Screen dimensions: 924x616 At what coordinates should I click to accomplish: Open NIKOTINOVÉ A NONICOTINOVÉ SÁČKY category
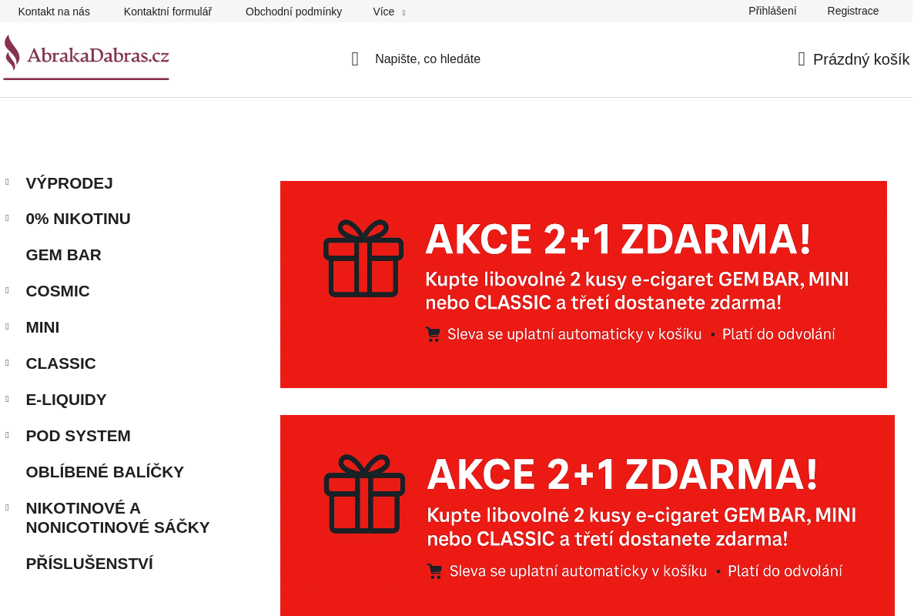pos(118,517)
